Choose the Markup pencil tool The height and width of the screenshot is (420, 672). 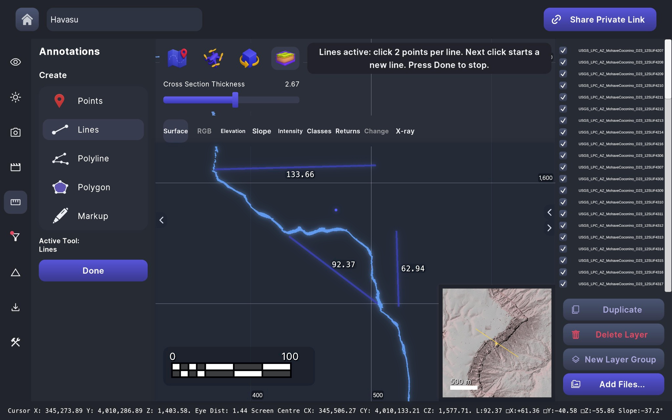point(93,216)
